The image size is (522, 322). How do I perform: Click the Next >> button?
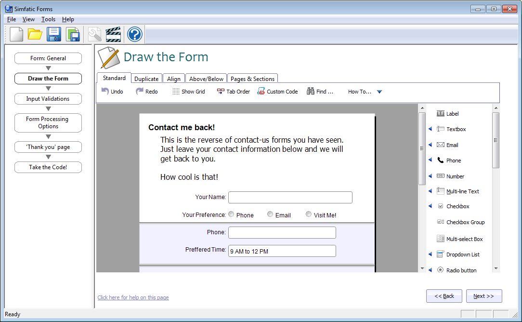coord(483,296)
